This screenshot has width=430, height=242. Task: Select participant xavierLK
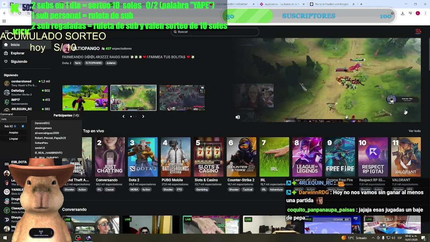[x=40, y=148]
